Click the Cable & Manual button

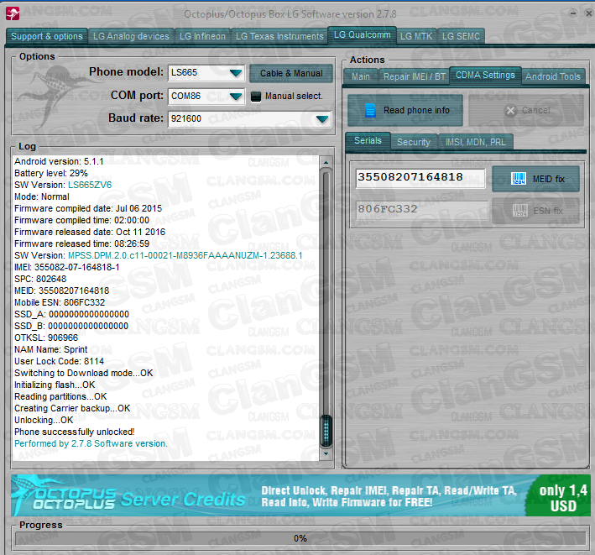291,73
